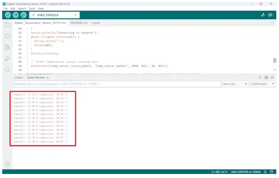The height and width of the screenshot is (178, 279).
Task: Switch to the Output panel tab
Action: pyautogui.click(x=19, y=78)
